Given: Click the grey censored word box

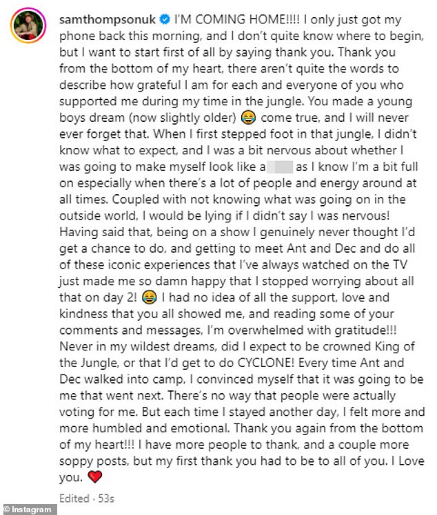Looking at the screenshot, I should point(280,167).
